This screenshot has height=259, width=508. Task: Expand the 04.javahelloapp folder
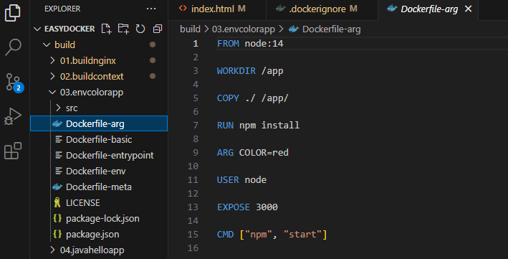click(x=52, y=250)
